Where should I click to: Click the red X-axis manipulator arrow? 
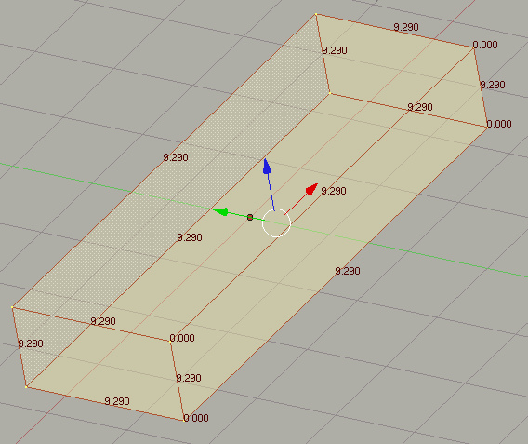tap(311, 189)
